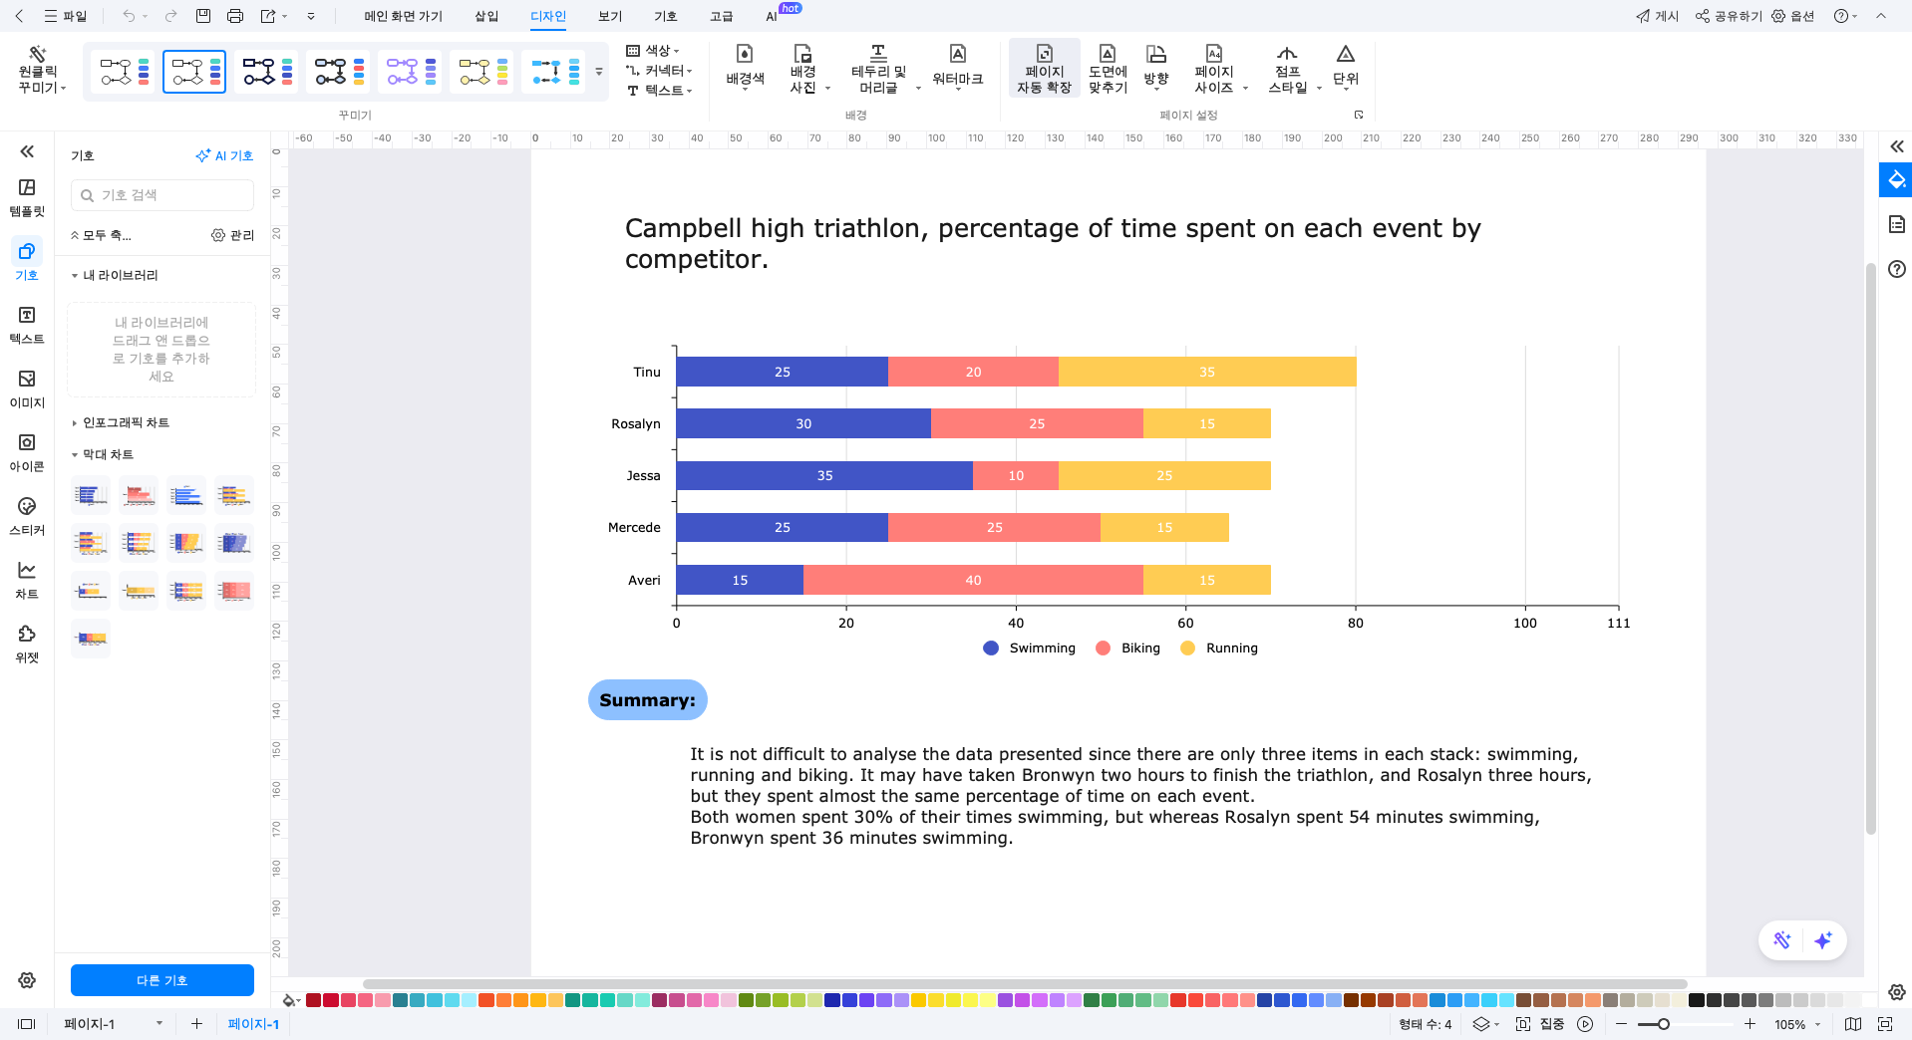Select the 텍스트 panel icon on left sidebar
The height and width of the screenshot is (1040, 1912).
[x=26, y=326]
